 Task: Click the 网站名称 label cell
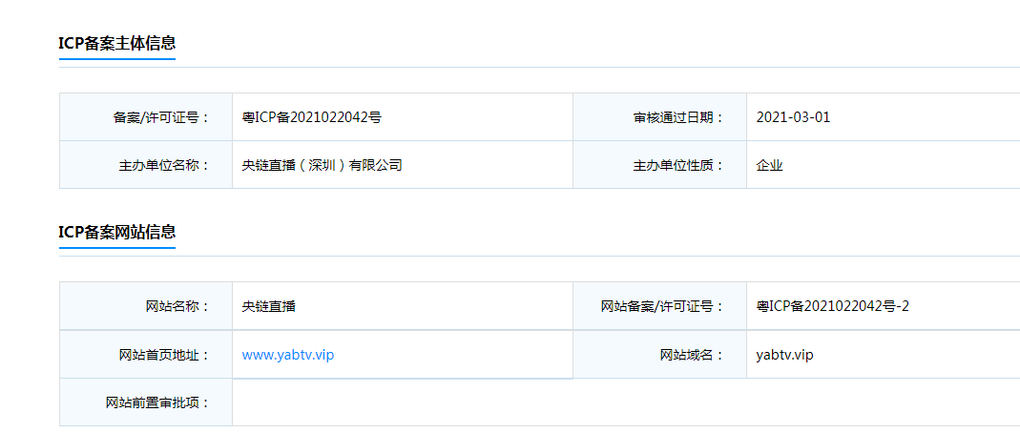click(x=146, y=305)
